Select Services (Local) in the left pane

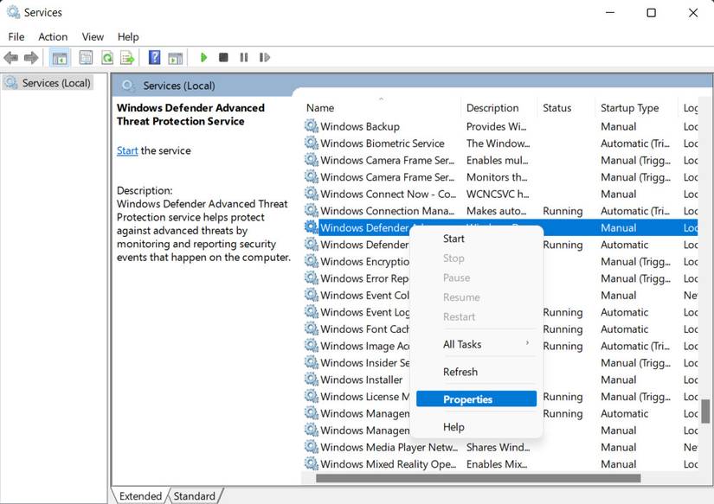pos(56,82)
